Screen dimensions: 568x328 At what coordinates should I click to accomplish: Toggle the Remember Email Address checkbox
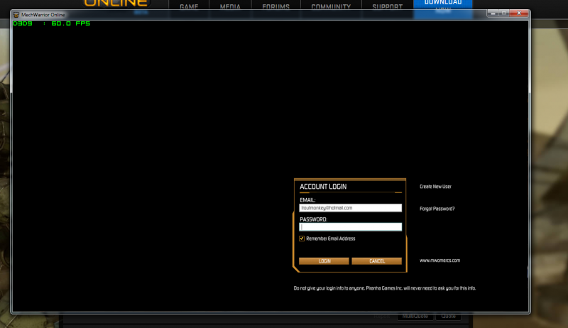click(x=302, y=239)
